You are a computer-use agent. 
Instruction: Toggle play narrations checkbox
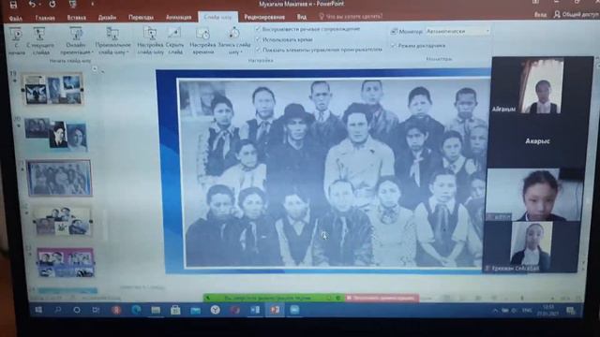pyautogui.click(x=259, y=29)
